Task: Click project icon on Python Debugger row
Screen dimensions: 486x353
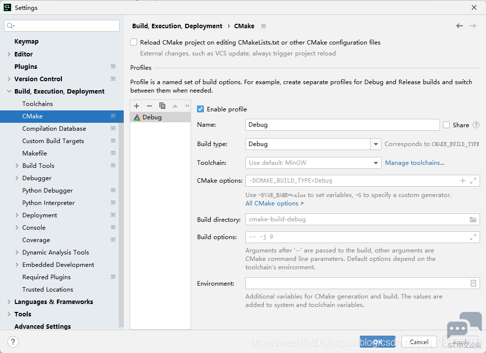Action: (x=113, y=190)
